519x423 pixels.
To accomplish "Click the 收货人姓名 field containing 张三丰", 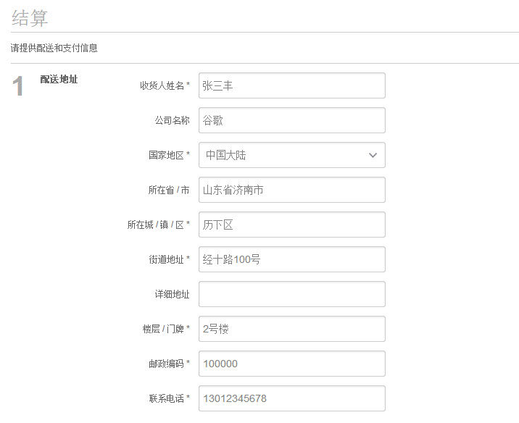I will [x=292, y=85].
